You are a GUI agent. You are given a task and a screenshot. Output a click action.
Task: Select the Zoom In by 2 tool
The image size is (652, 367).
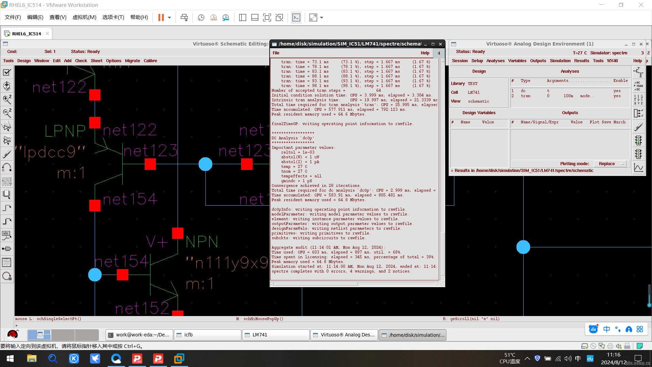tap(7, 100)
